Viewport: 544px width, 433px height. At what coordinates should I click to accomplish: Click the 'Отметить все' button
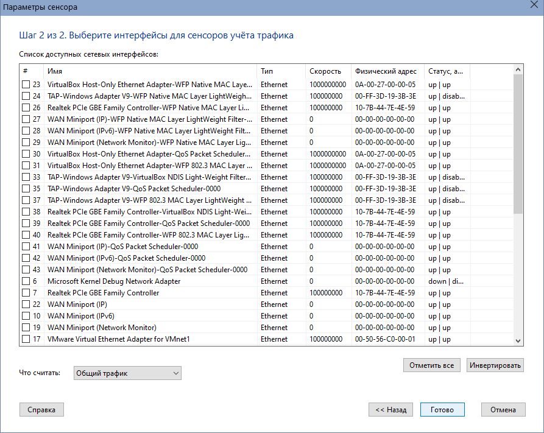point(431,365)
